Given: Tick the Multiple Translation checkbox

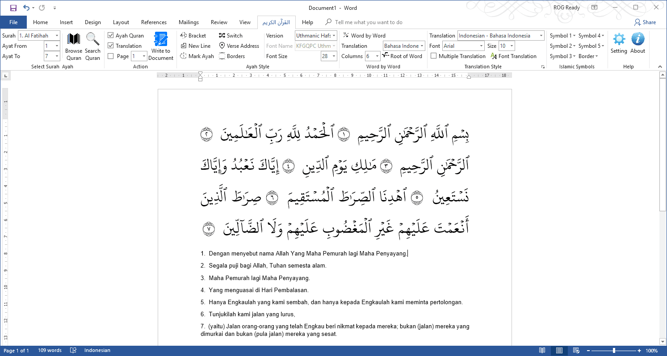Looking at the screenshot, I should 433,56.
